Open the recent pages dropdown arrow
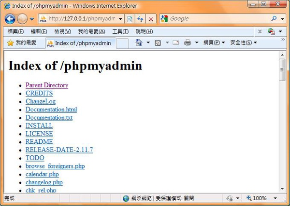290x206 pixels. (x=32, y=19)
